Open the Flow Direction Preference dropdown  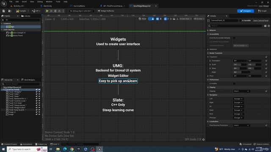241,125
